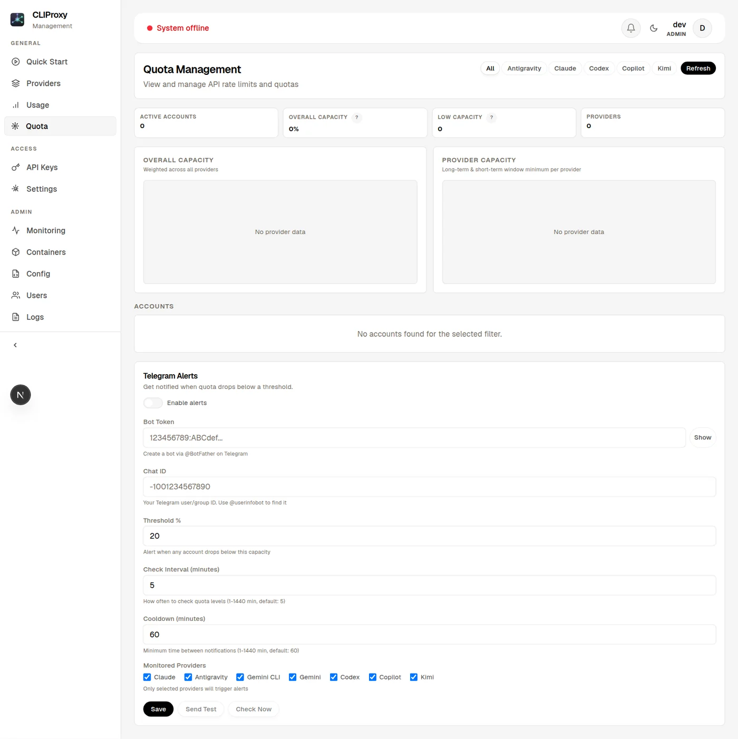Uncheck the Gemini CLI checkbox
Screen dimensions: 738x739
(x=240, y=677)
